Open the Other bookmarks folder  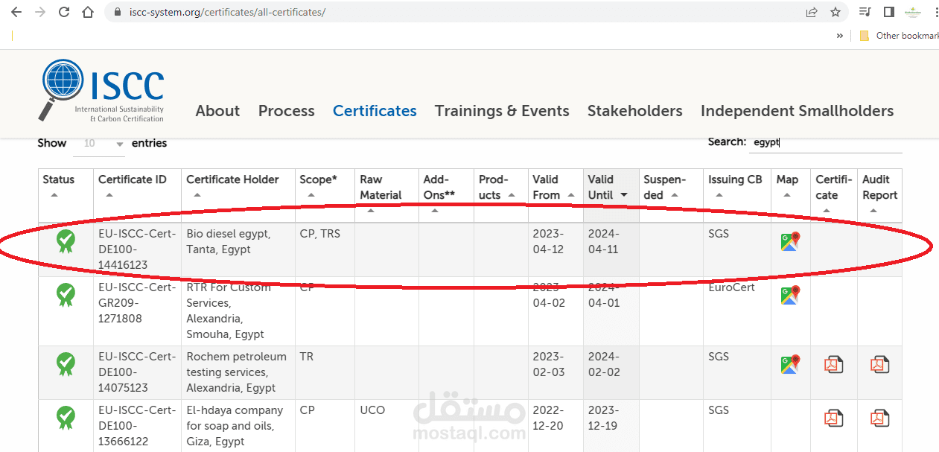899,35
